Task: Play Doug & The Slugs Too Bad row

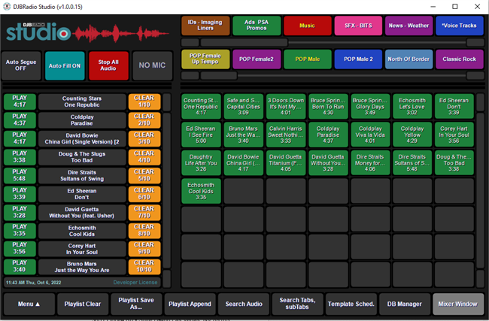Action: point(20,157)
